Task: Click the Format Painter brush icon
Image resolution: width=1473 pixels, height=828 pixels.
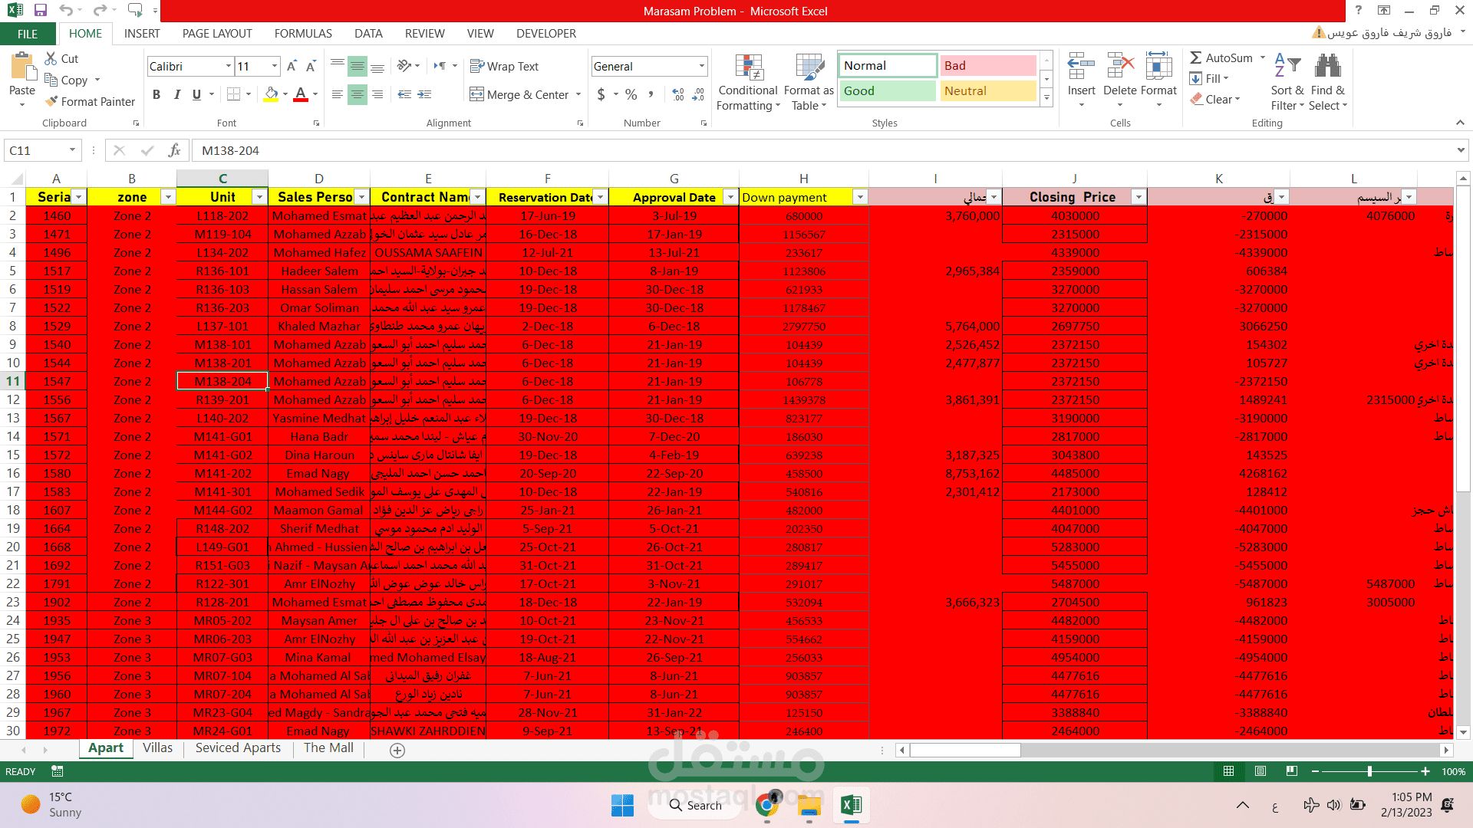Action: [x=51, y=101]
